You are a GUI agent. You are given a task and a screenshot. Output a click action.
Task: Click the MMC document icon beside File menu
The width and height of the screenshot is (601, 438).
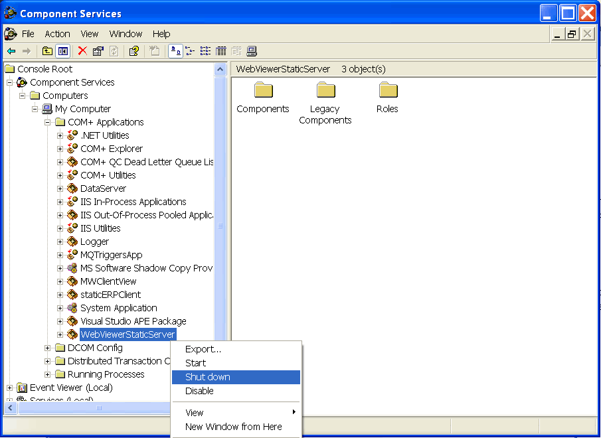(x=11, y=34)
